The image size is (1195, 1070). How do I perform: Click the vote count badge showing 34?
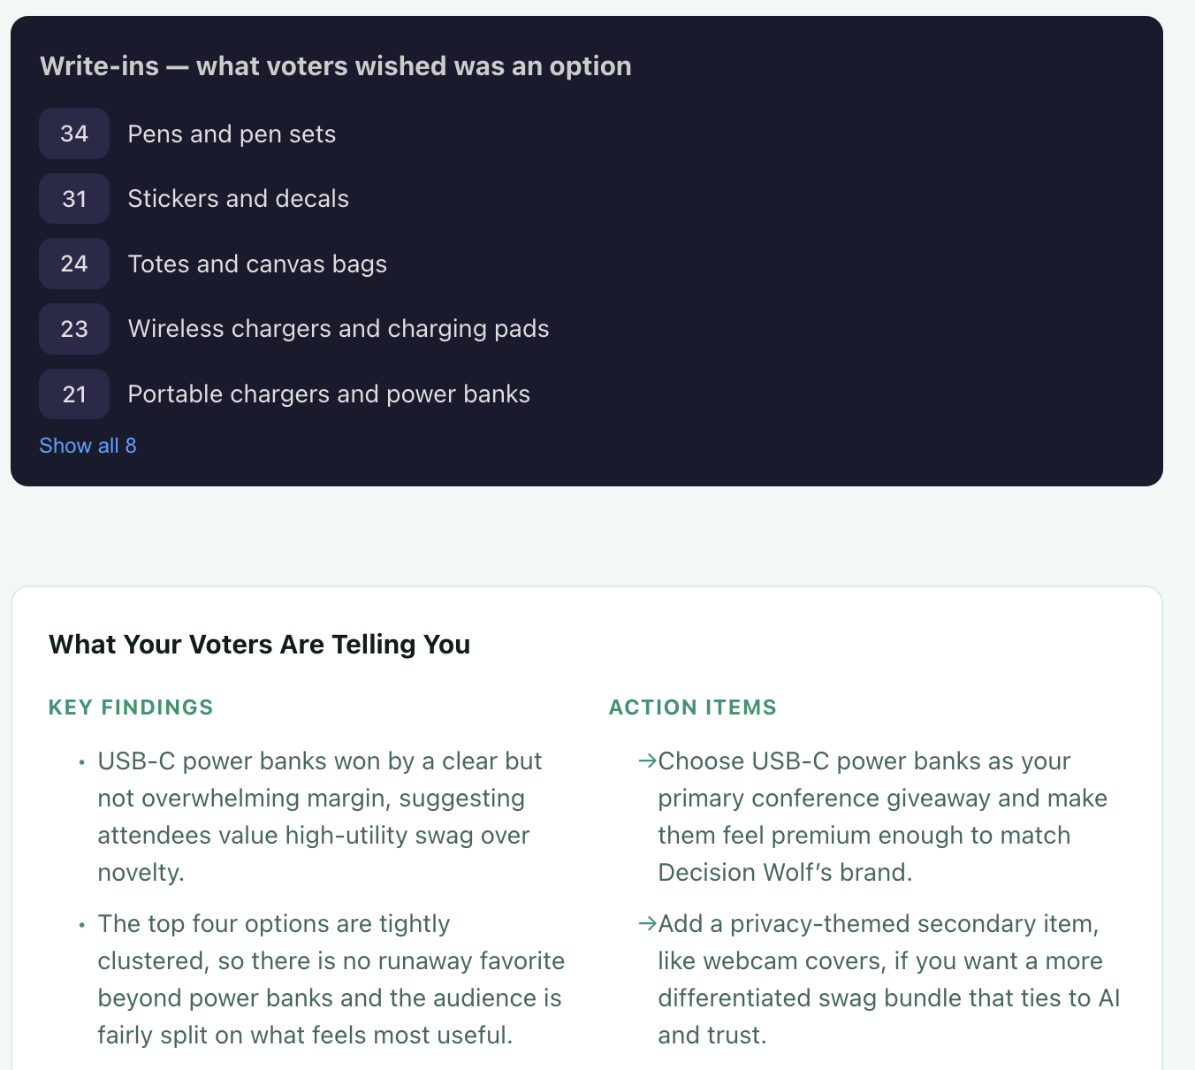point(73,134)
